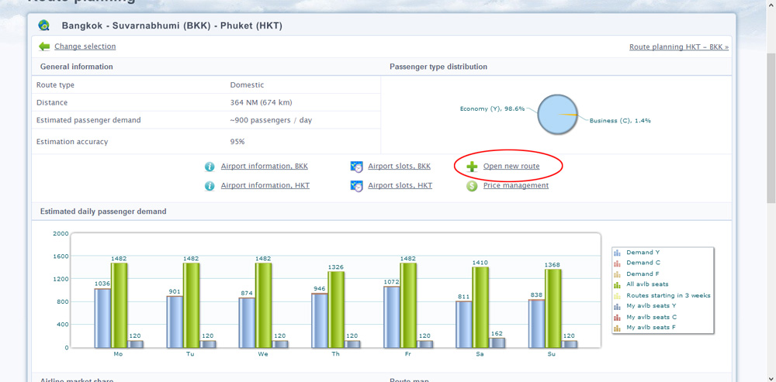Click the page vertical scrollbar thumb

click(771, 128)
